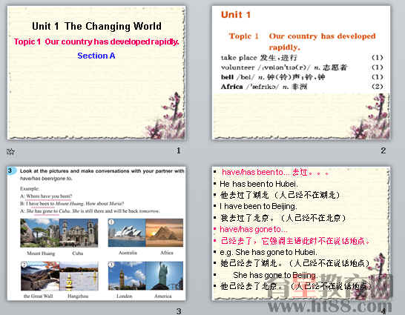Select slide 3 picture conversation thumbnail
Screen dimensions: 405x315
click(96, 233)
